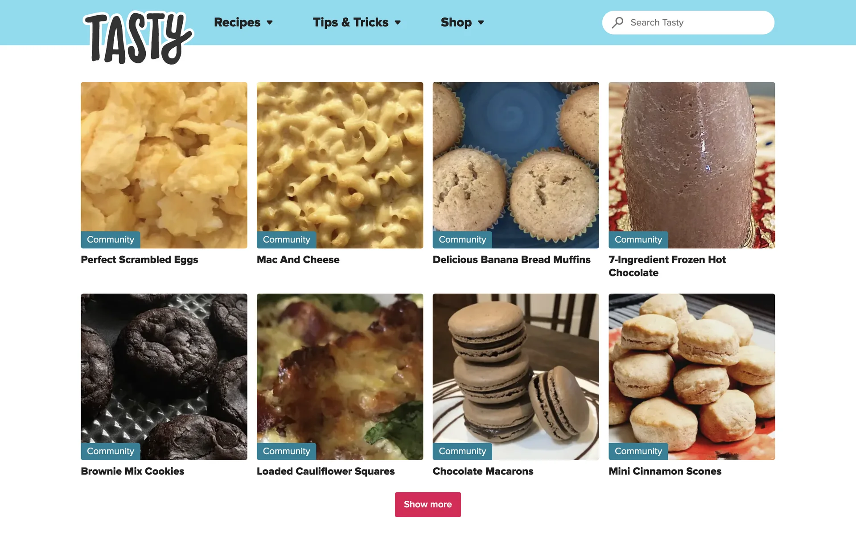Click the search magnifier icon

(617, 22)
